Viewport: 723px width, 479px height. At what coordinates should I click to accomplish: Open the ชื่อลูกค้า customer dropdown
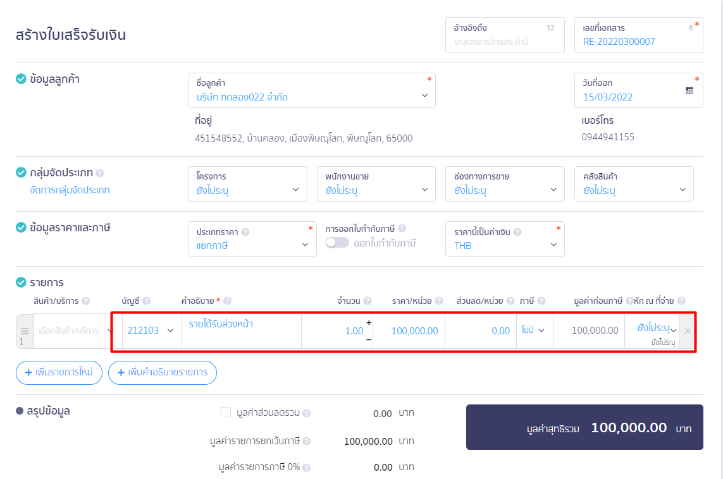(312, 90)
